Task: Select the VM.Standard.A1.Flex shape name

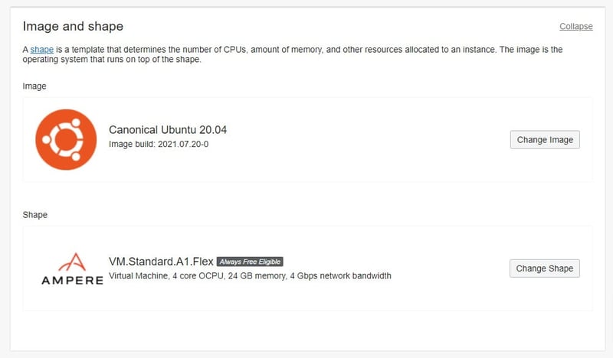Action: pyautogui.click(x=161, y=262)
